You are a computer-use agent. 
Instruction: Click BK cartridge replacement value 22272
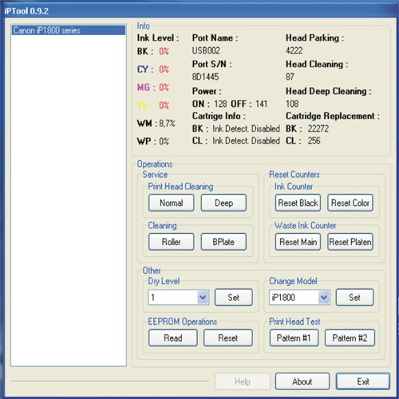tap(318, 128)
